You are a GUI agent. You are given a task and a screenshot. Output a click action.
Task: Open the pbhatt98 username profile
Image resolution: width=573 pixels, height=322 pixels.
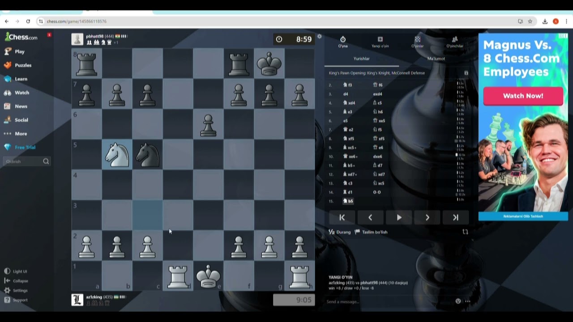pyautogui.click(x=94, y=36)
